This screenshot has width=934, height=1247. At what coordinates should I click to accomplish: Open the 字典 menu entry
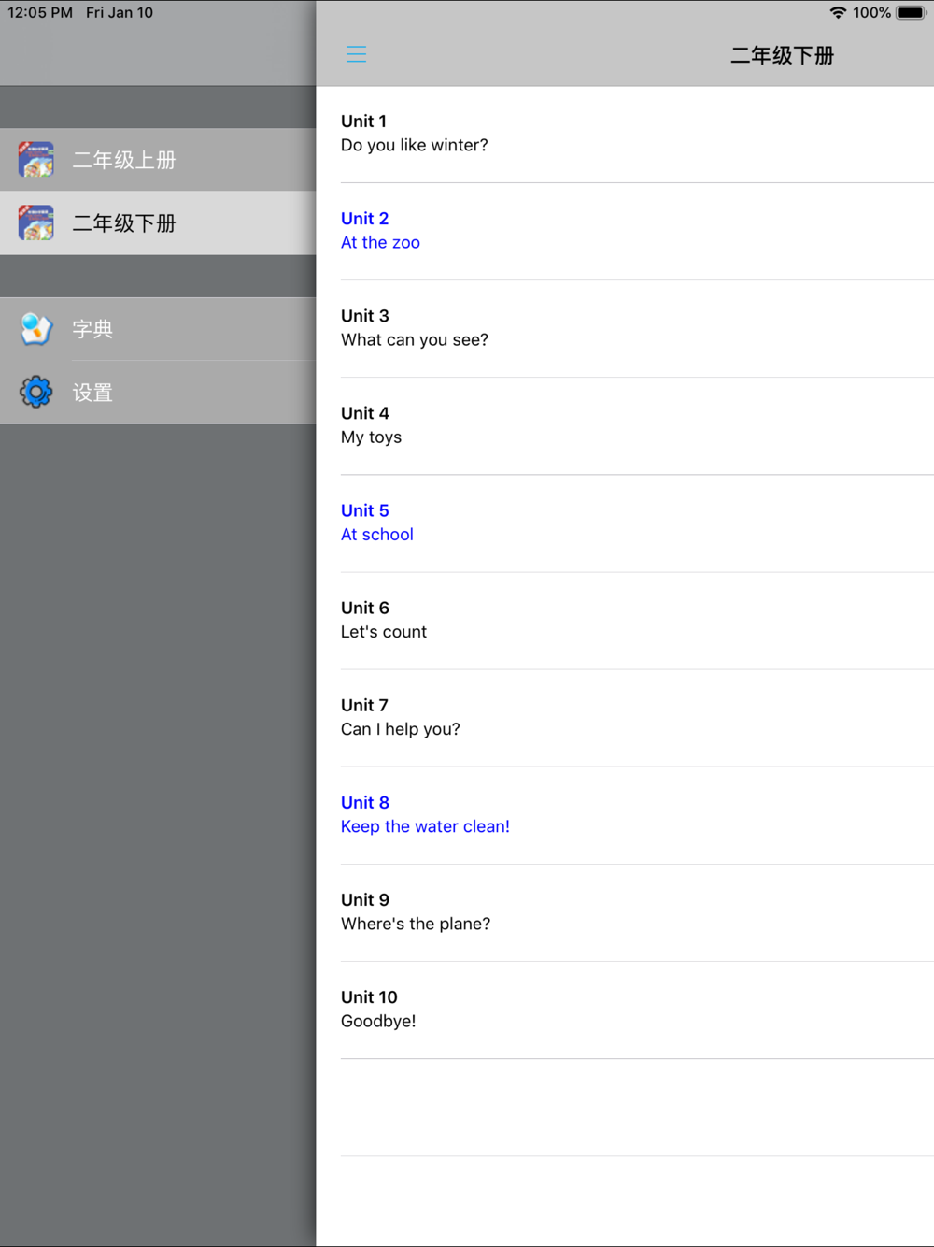point(158,329)
